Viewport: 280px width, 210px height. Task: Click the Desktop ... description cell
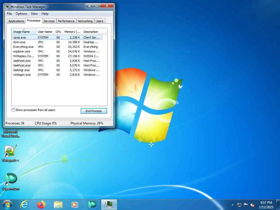click(91, 42)
